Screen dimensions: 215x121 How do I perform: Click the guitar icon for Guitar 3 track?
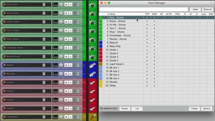click(x=92, y=100)
